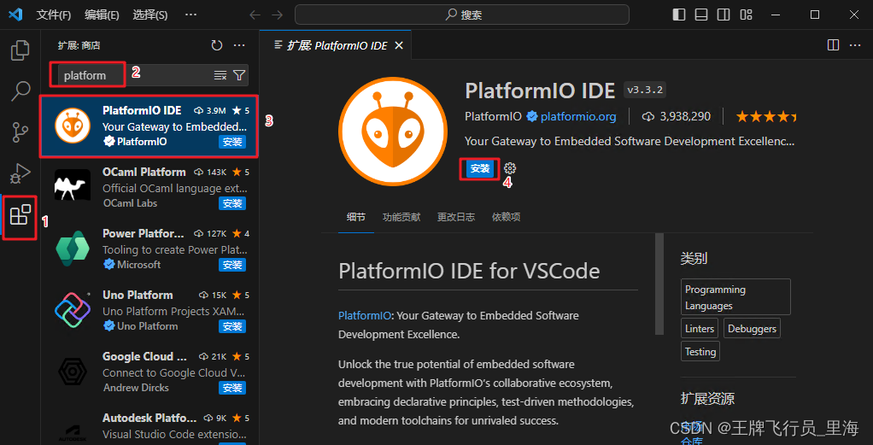Viewport: 873px width, 445px height.
Task: Switch to the 更改日志 tab
Action: [x=456, y=217]
